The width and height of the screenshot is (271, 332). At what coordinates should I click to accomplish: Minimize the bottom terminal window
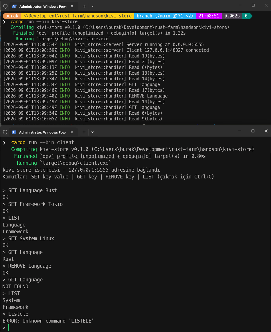[x=240, y=131]
